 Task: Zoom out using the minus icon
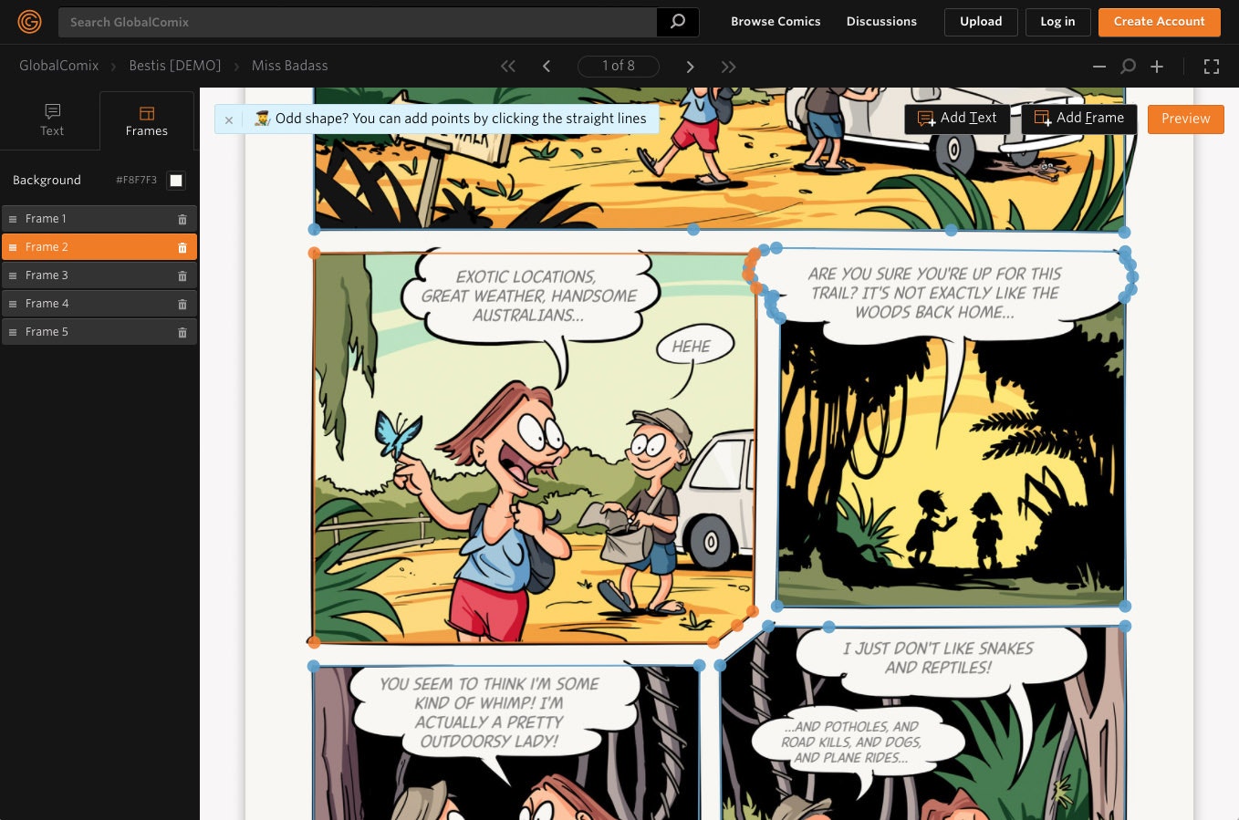pyautogui.click(x=1098, y=66)
